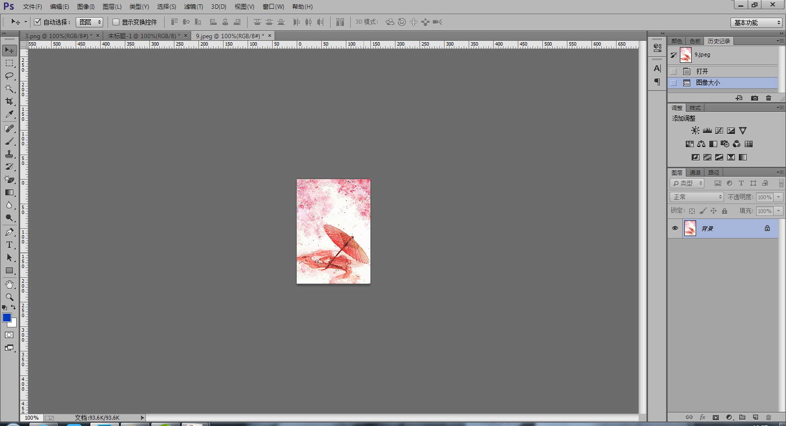Toggle Quick Mask mode
This screenshot has width=786, height=426.
9,335
